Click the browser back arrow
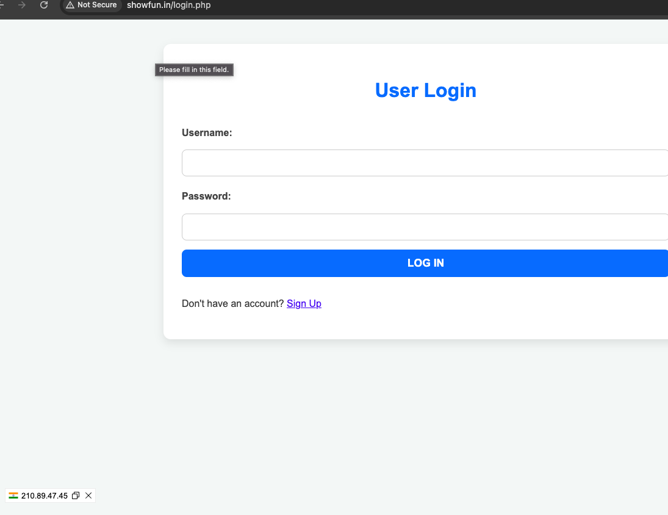The image size is (668, 515). click(2, 5)
